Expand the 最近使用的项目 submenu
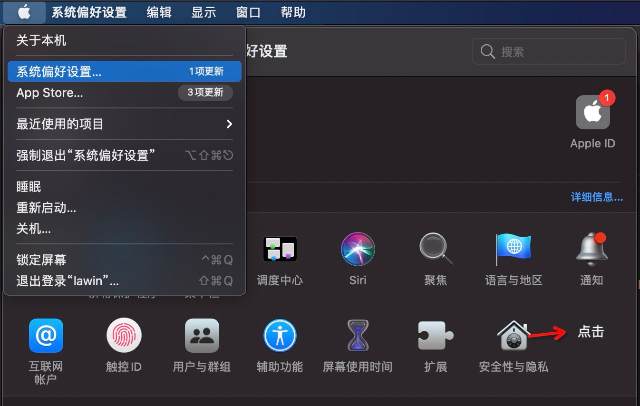This screenshot has height=406, width=640. (124, 124)
